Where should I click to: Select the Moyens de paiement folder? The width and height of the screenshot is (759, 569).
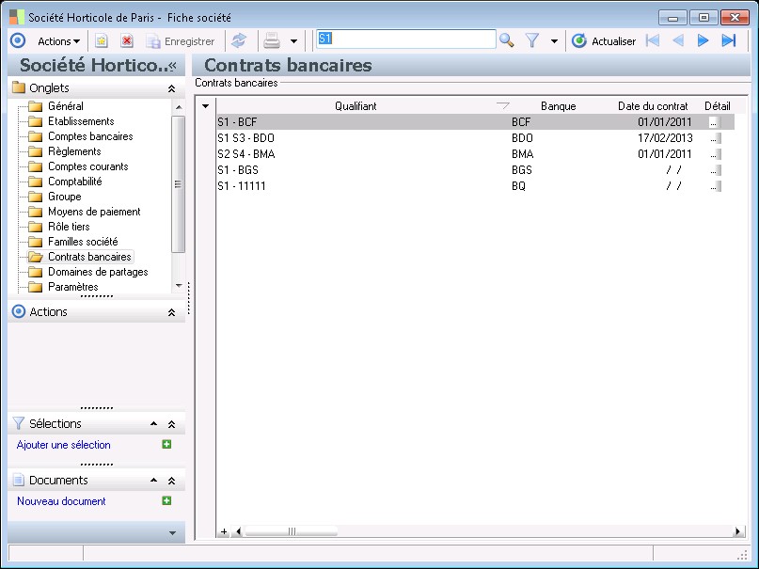click(x=93, y=212)
